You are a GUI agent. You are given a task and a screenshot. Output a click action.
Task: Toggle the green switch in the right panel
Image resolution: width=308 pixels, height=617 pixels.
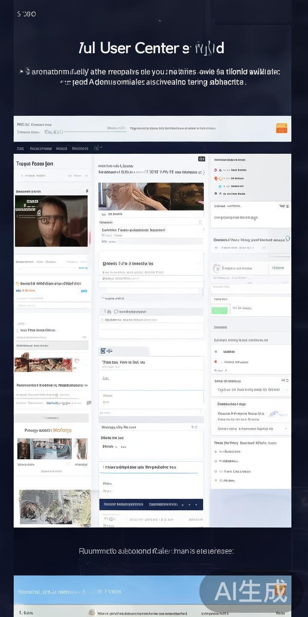[x=219, y=310]
